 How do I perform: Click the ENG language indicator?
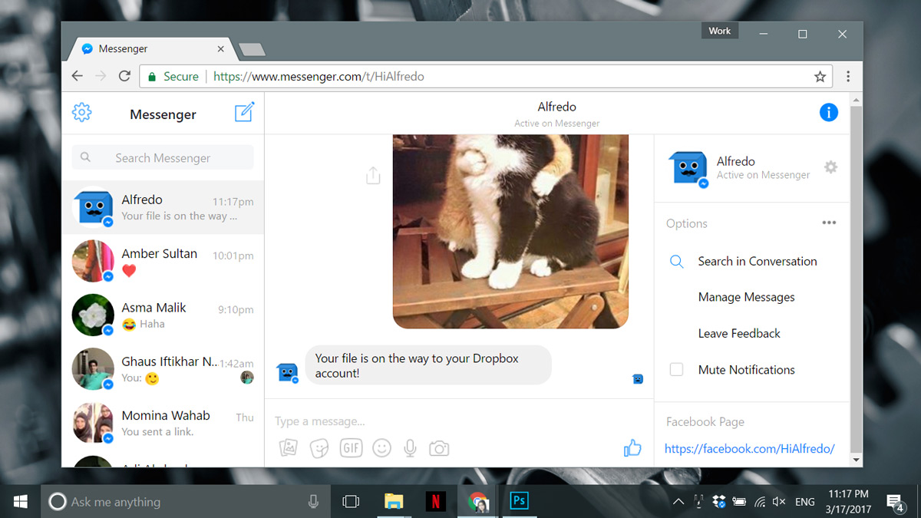coord(804,502)
